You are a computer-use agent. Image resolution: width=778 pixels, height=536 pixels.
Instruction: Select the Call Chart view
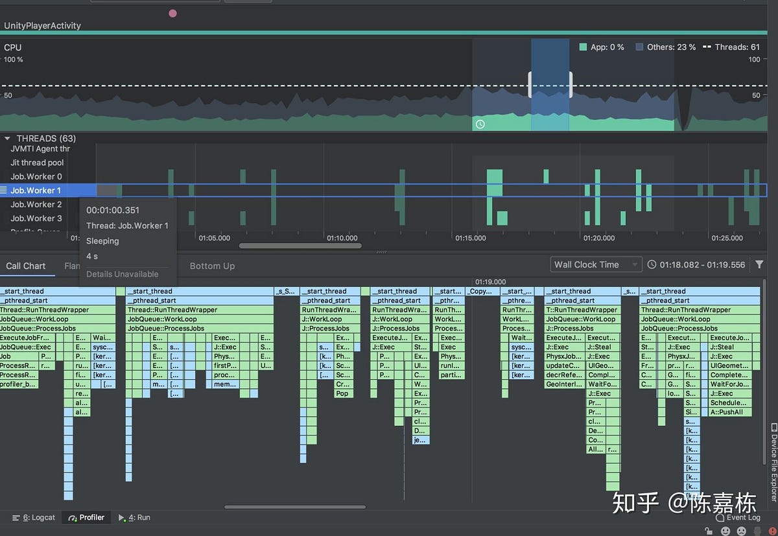tap(27, 266)
